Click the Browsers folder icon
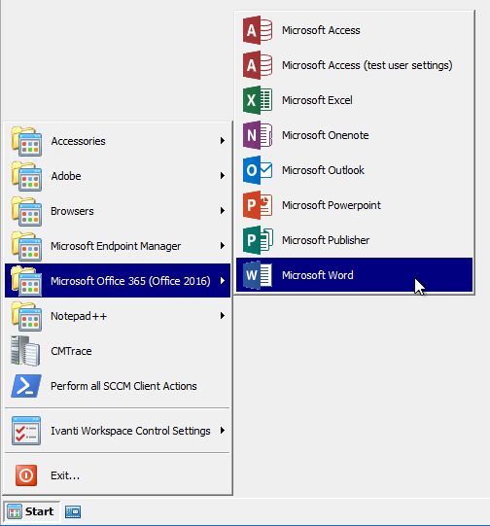 (26, 211)
